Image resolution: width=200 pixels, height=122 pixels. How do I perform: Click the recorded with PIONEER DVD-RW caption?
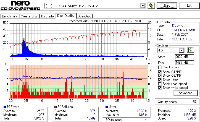(106, 21)
